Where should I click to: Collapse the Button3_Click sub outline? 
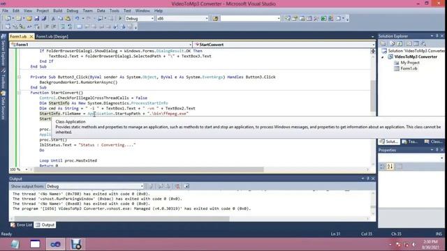pos(19,77)
